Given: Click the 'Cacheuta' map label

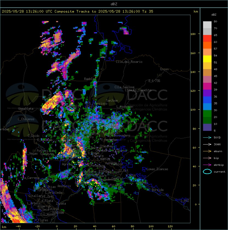Looking at the screenshot, I should (x=47, y=154).
